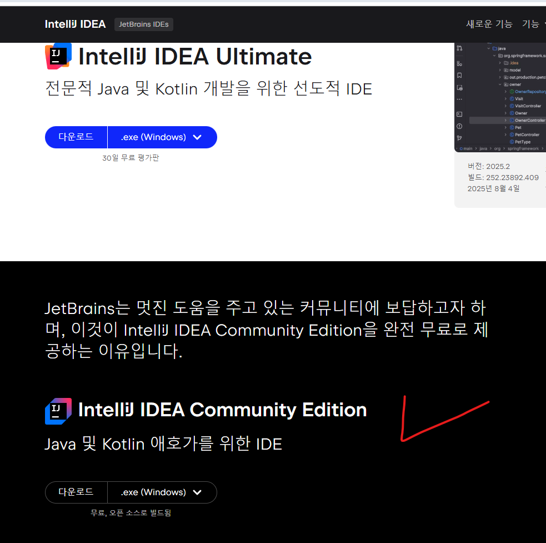Click Git branch icon at IDE preview sidebar bottom
Image resolution: width=546 pixels, height=543 pixels.
click(x=460, y=138)
